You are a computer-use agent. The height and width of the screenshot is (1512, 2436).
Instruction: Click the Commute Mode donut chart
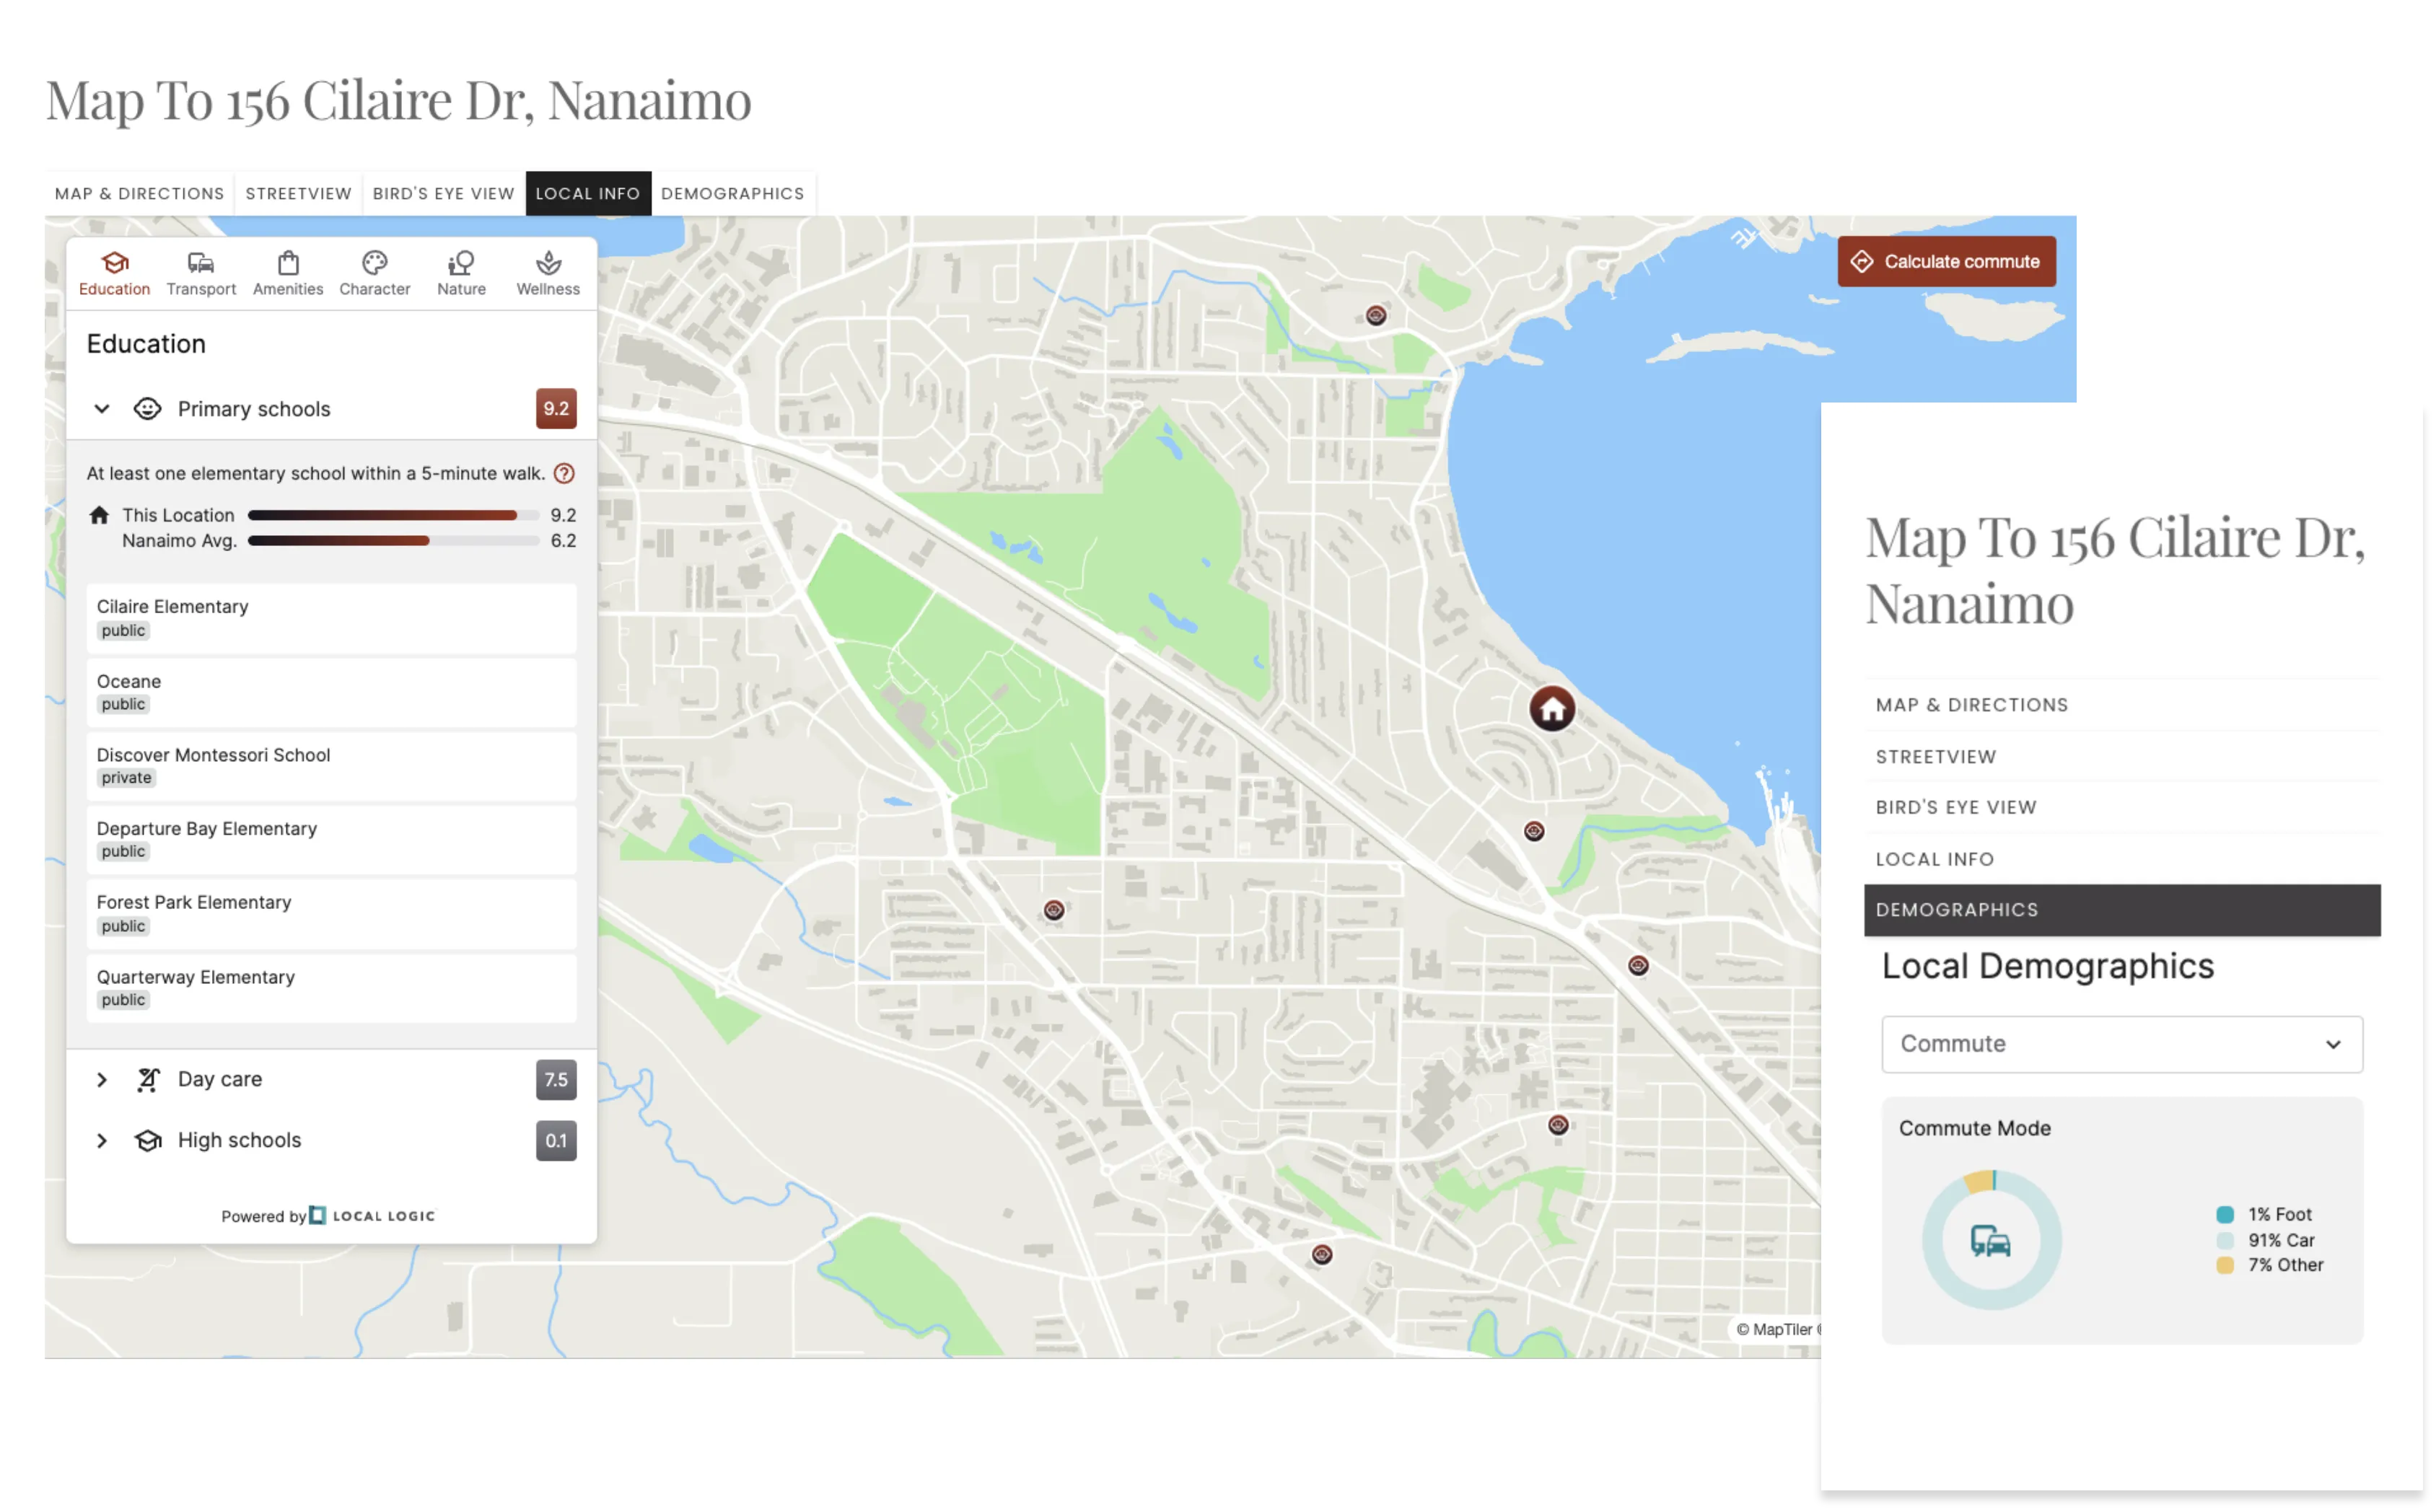[1991, 1239]
